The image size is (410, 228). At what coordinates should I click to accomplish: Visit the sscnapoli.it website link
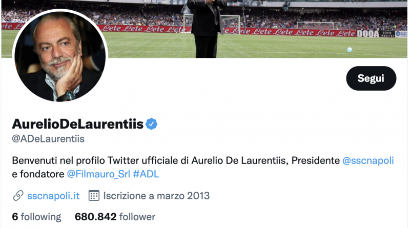[53, 196]
